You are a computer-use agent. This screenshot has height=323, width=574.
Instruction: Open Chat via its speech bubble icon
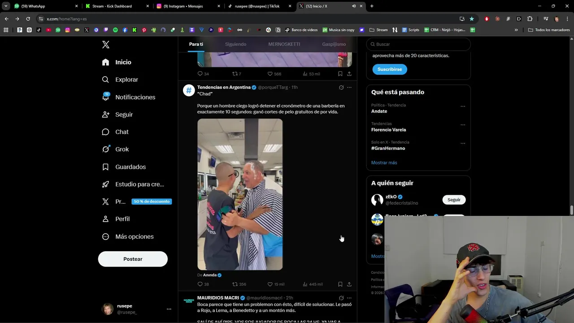click(x=105, y=132)
